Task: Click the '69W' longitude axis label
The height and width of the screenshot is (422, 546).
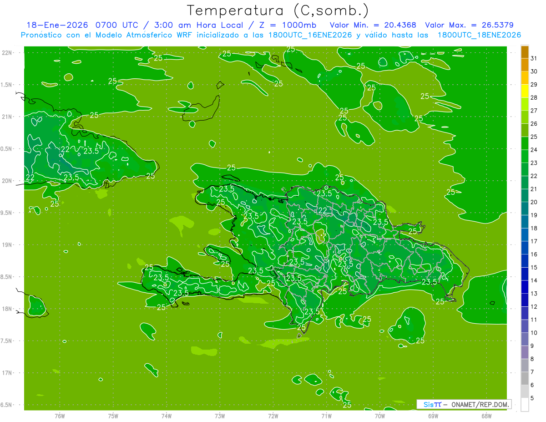Action: point(433,416)
